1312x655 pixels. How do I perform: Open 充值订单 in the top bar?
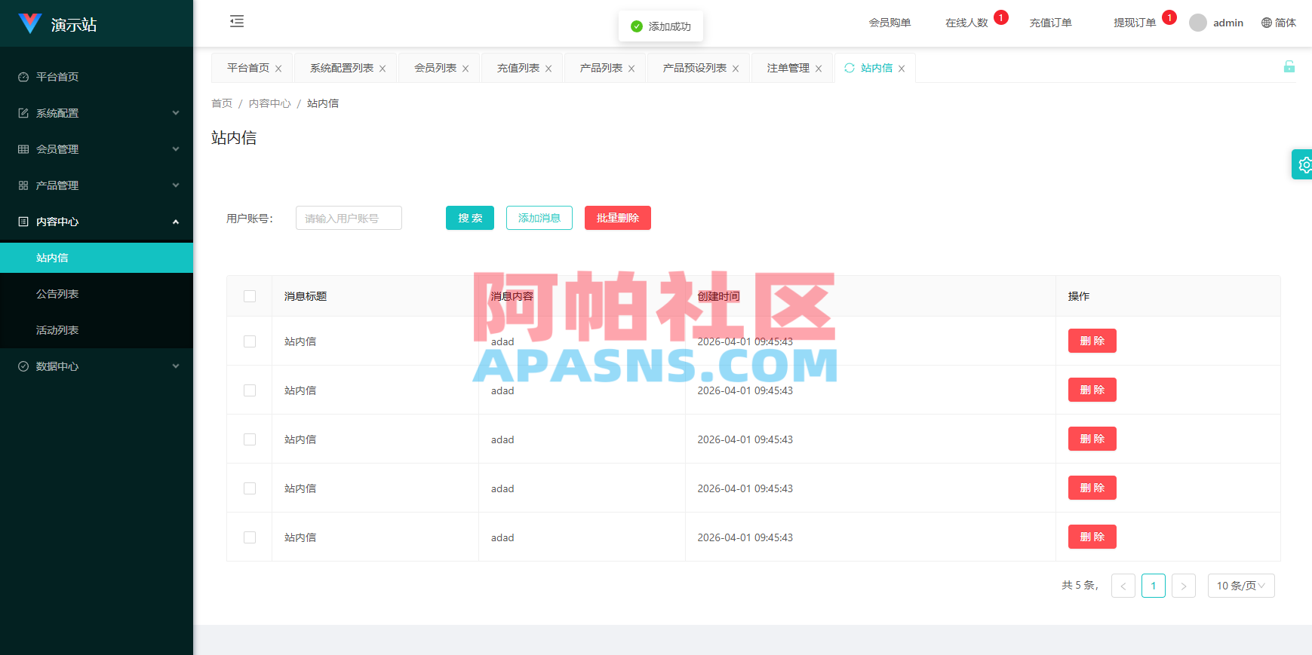pos(1050,23)
